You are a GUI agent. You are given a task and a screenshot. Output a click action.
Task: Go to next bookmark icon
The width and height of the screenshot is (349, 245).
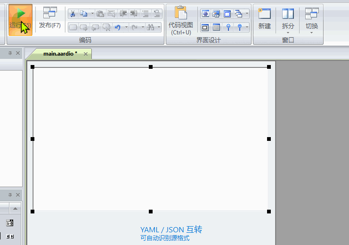pyautogui.click(x=84, y=27)
